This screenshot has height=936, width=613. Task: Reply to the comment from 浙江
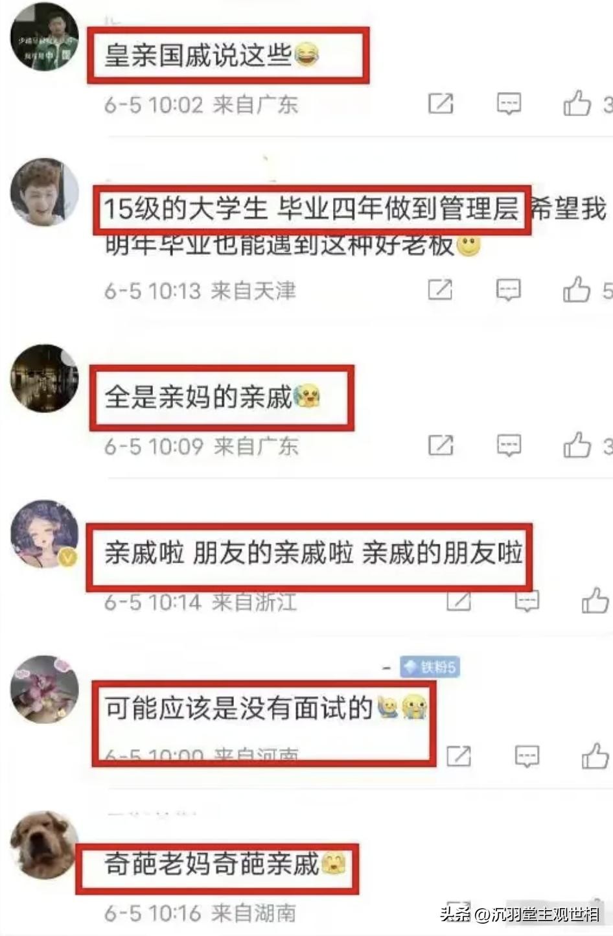527,602
